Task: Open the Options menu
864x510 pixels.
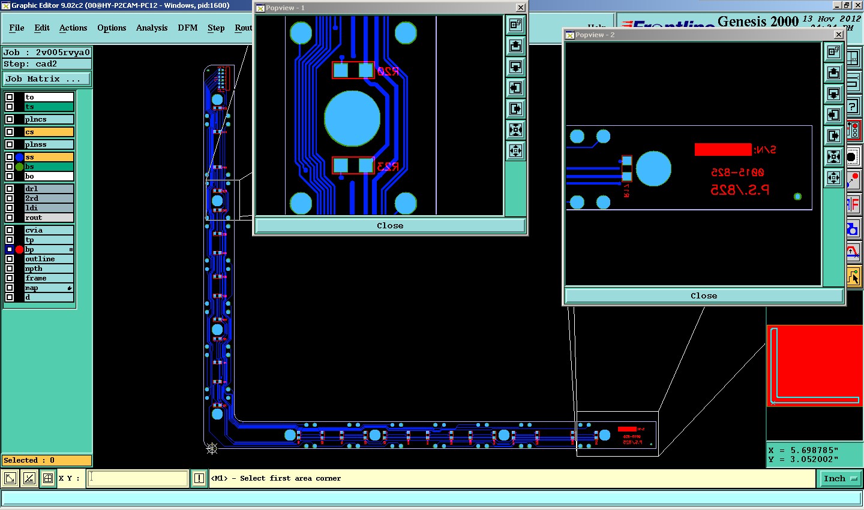Action: (x=112, y=28)
